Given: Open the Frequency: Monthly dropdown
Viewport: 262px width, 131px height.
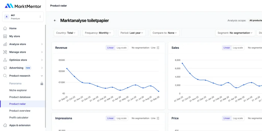Looking at the screenshot, I should (x=98, y=33).
